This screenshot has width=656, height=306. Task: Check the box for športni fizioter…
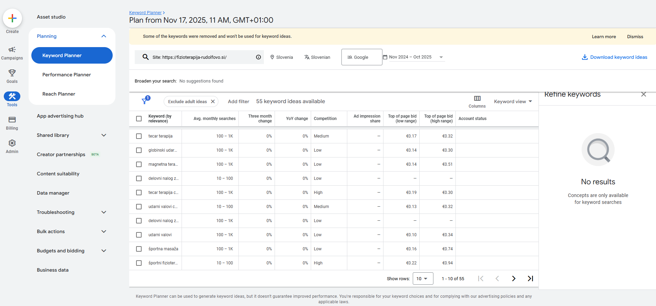coord(139,263)
